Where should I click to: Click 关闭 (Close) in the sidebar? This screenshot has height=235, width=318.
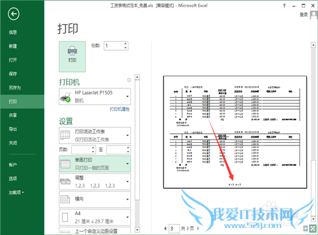(x=13, y=143)
